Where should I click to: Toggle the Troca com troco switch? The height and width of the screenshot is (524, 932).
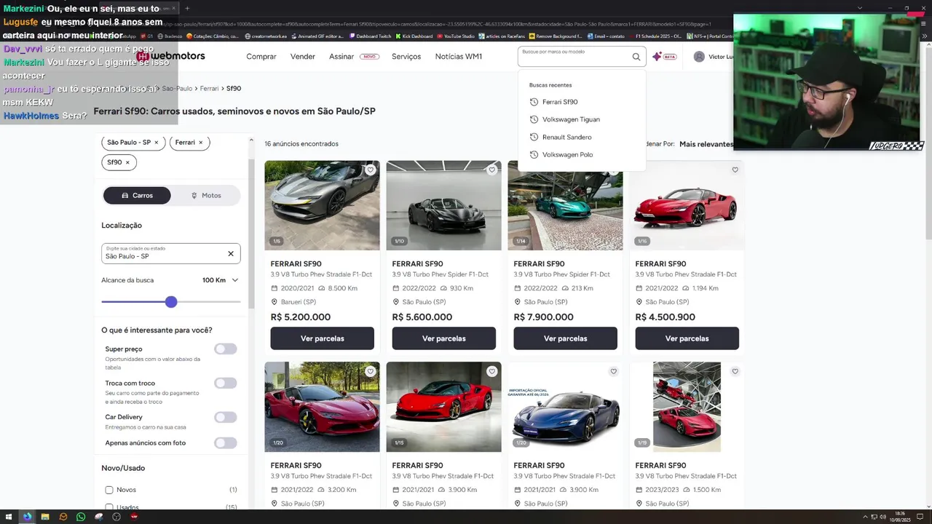(226, 384)
